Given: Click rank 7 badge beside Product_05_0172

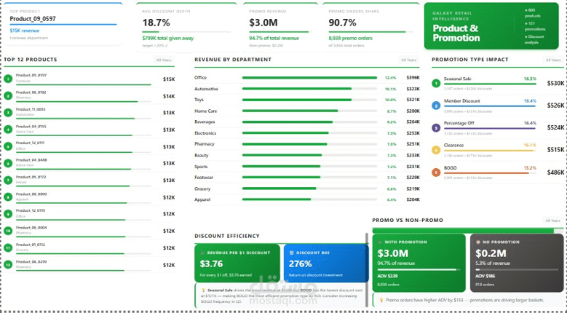Looking at the screenshot, I should point(8,180).
